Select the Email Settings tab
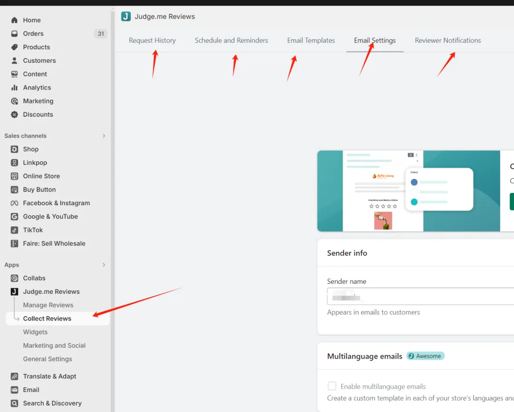This screenshot has width=514, height=412. 375,40
